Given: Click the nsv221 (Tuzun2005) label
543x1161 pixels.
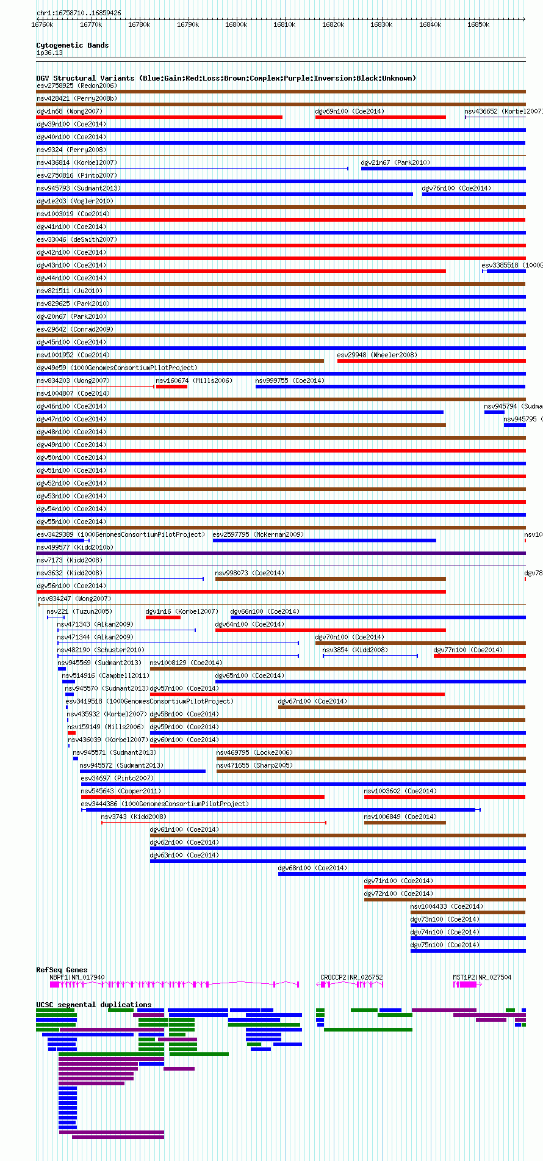Looking at the screenshot, I should pos(79,611).
